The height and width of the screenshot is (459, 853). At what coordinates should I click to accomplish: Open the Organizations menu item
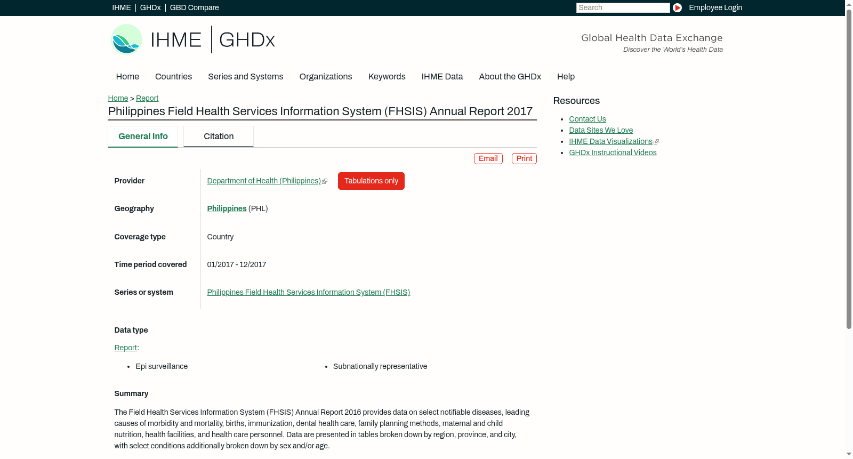click(326, 77)
